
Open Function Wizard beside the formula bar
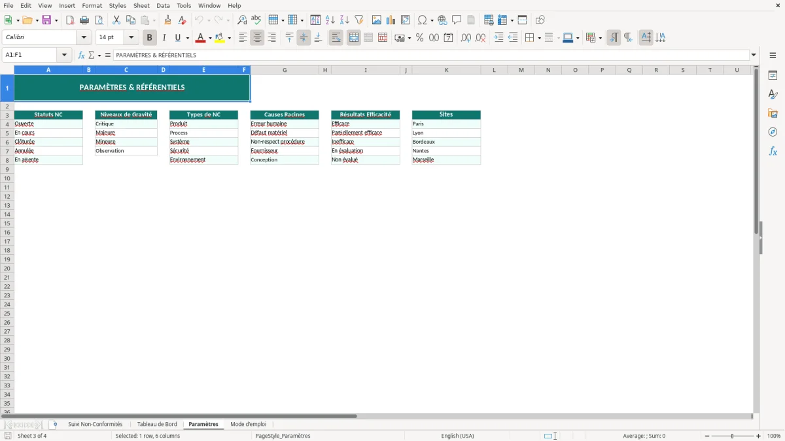point(81,55)
